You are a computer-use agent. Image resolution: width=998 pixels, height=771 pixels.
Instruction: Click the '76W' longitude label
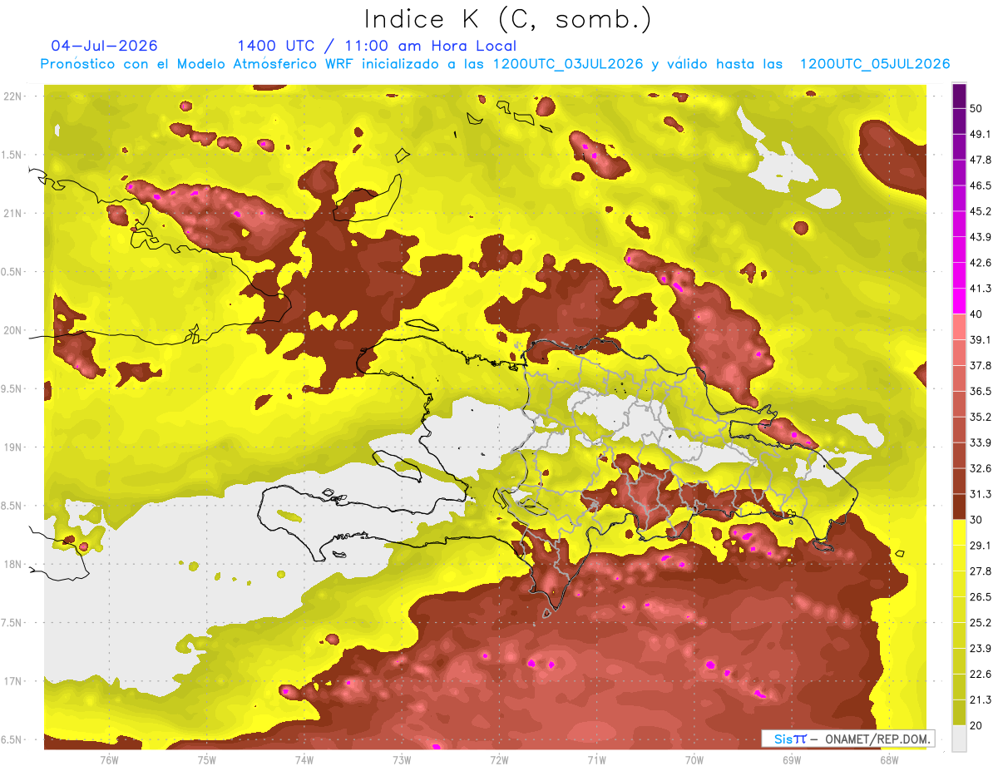point(109,760)
